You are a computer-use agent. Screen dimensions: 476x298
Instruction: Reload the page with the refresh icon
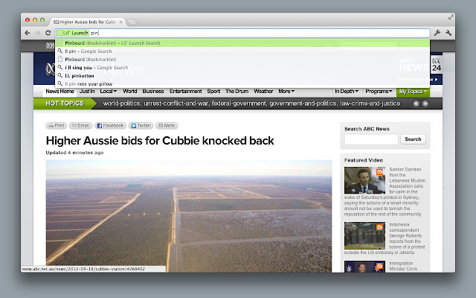point(48,33)
